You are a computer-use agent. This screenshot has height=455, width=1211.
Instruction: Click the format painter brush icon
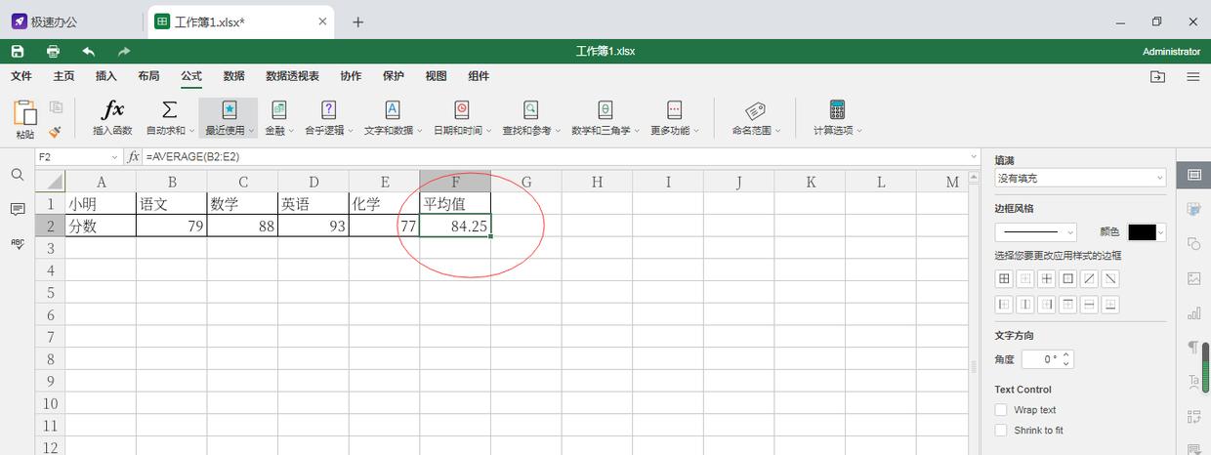(x=56, y=130)
